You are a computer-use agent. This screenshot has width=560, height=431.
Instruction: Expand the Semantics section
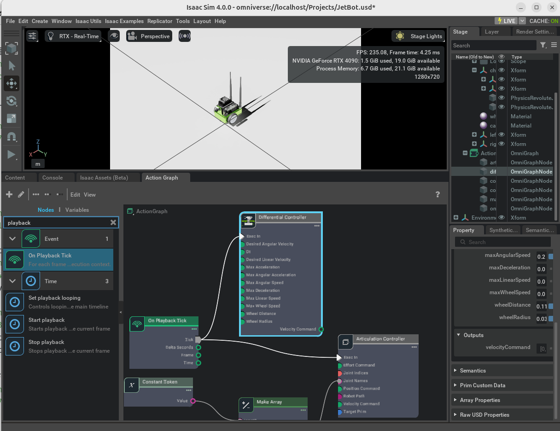click(455, 370)
